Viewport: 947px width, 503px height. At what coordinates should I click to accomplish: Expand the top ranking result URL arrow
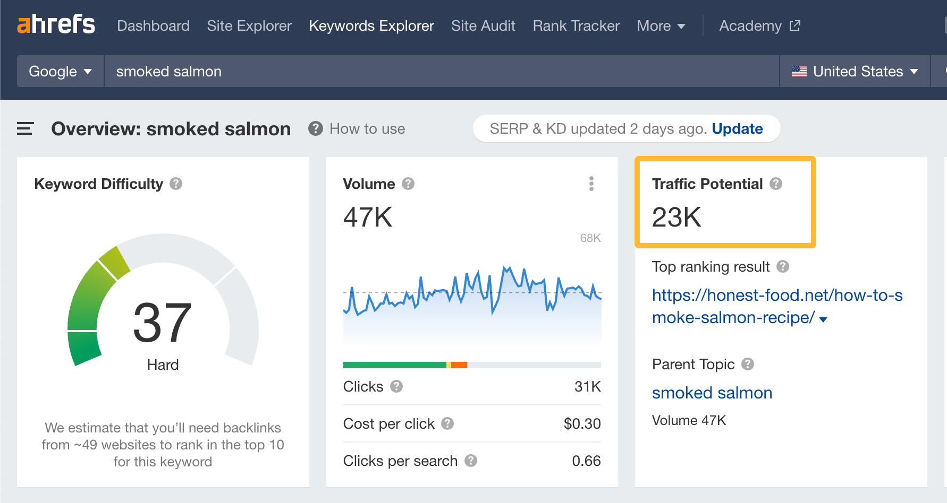[x=823, y=319]
